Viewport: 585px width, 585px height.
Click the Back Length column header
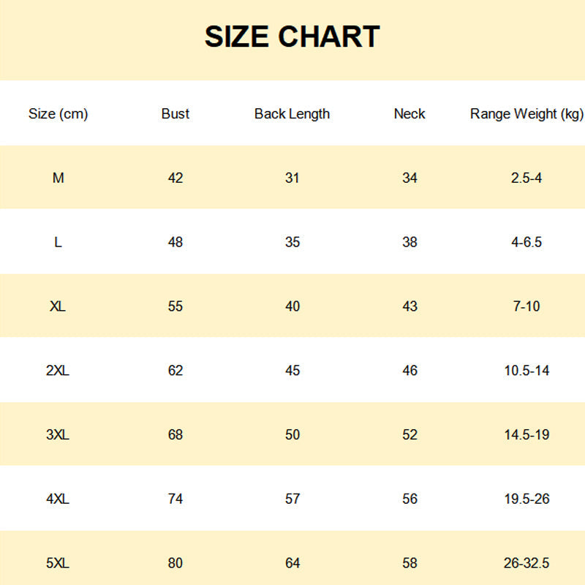[x=292, y=113]
